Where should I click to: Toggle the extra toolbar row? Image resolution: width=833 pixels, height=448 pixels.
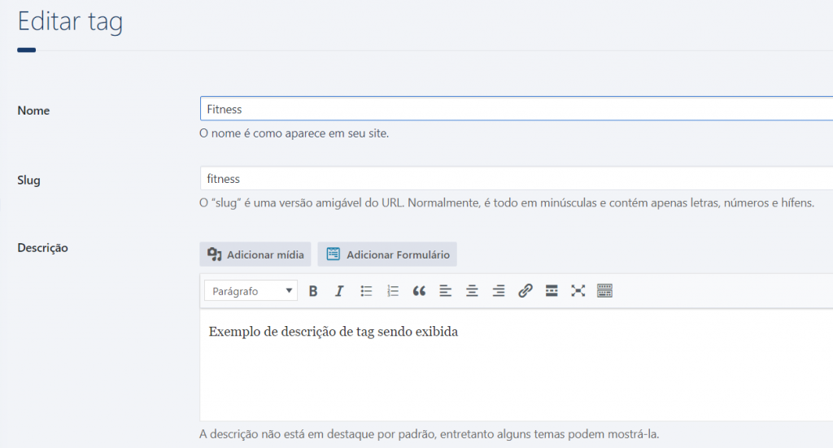pos(604,291)
